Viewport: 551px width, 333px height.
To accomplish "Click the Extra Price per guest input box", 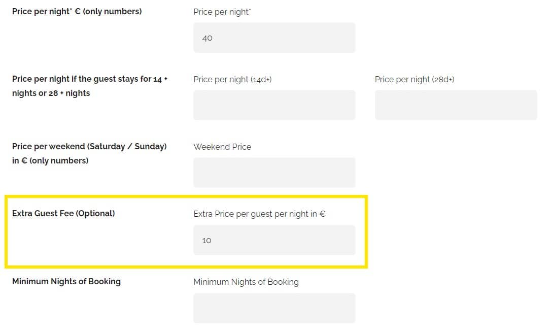I will pos(274,240).
